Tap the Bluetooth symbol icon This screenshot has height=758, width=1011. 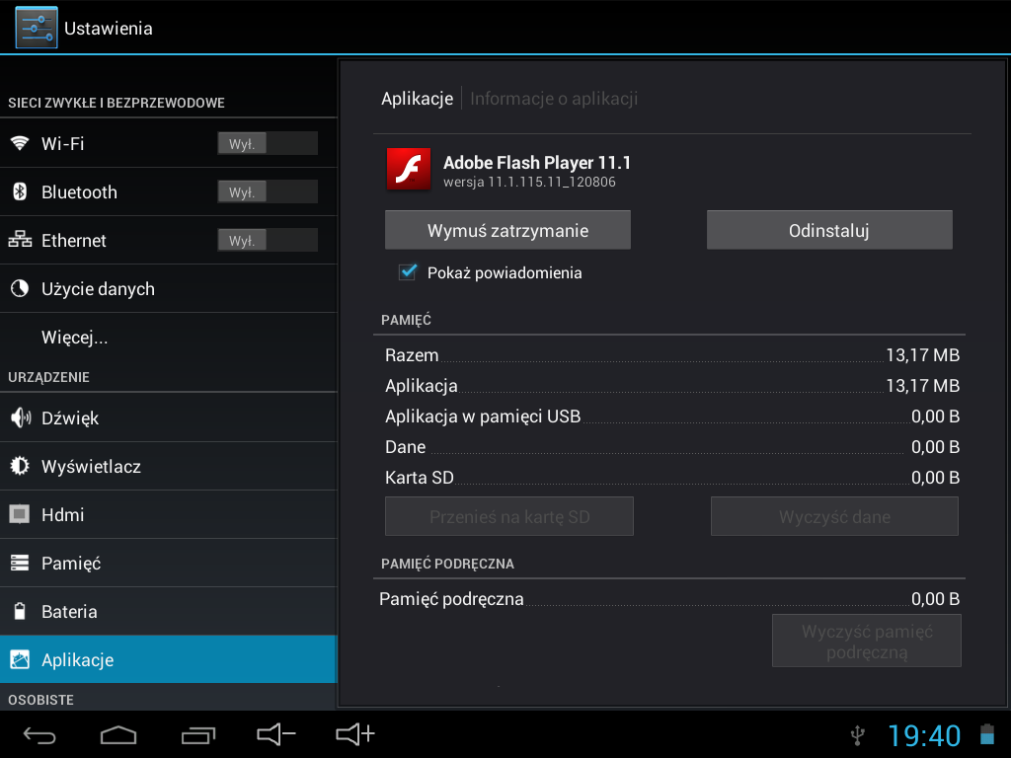(20, 191)
